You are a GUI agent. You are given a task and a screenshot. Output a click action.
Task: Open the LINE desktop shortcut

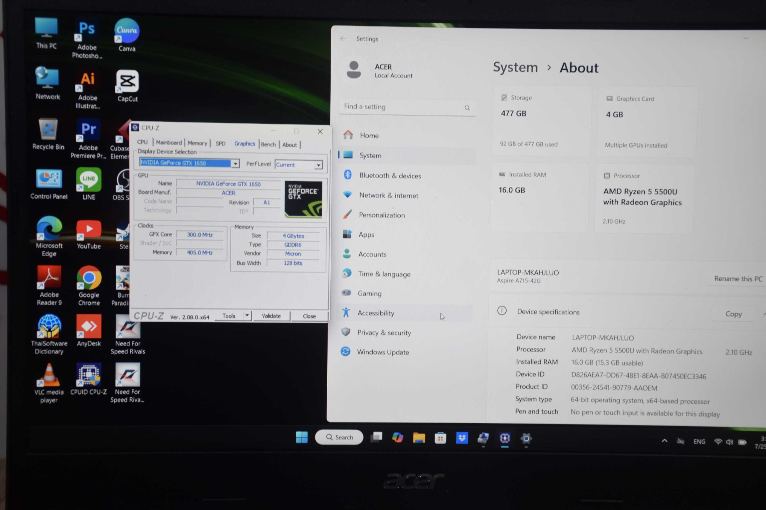click(89, 184)
